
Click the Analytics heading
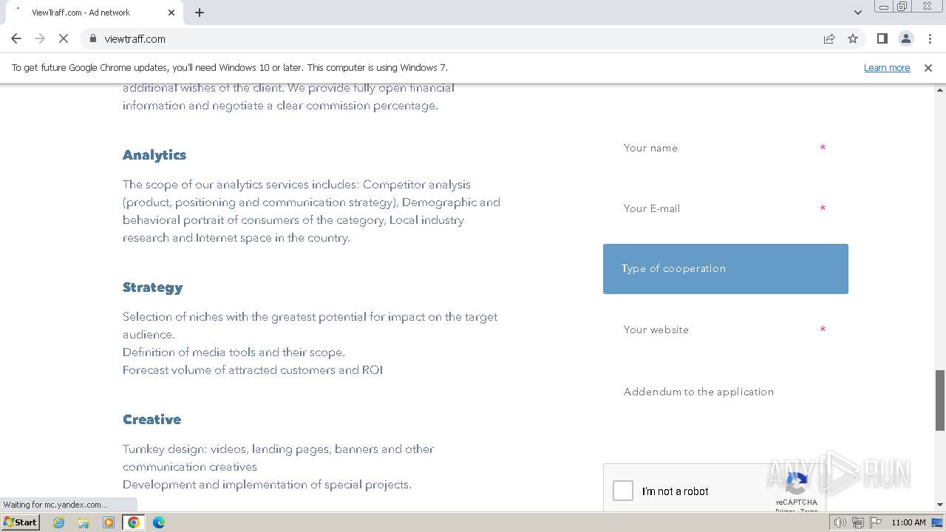[x=154, y=155]
